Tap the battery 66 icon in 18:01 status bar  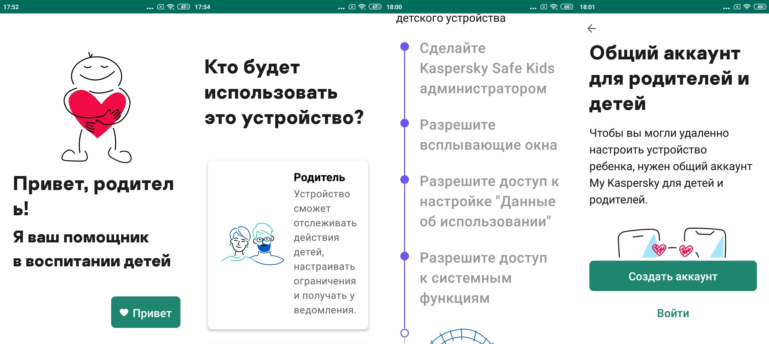[760, 6]
